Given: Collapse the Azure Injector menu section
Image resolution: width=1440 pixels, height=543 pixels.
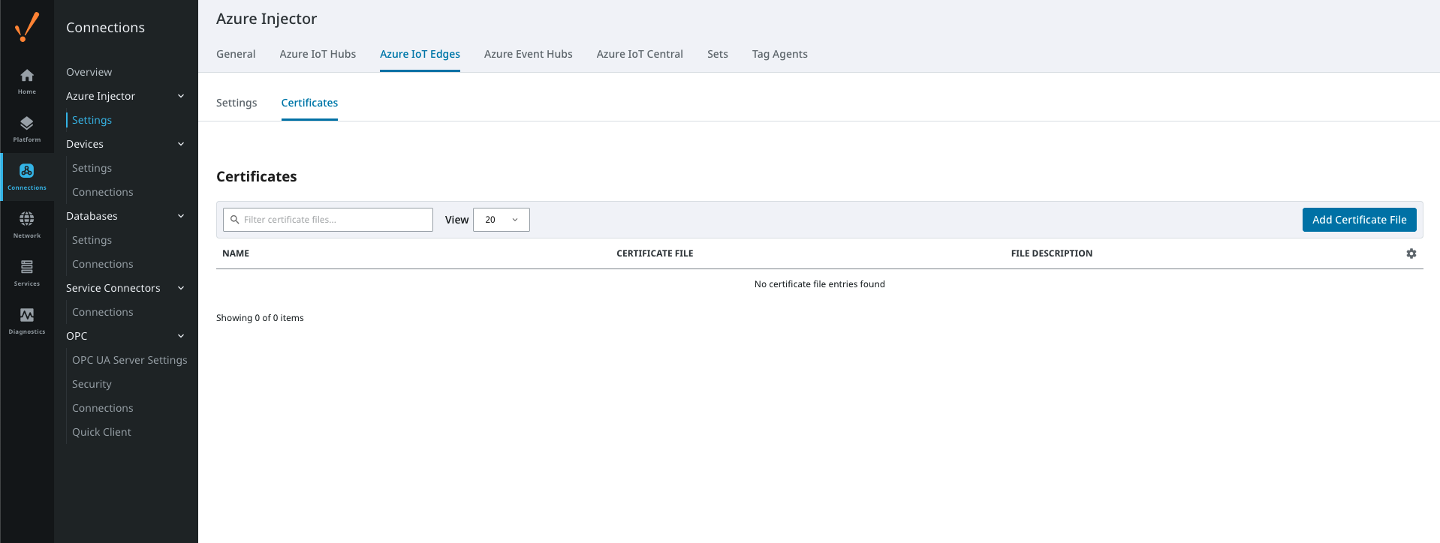Looking at the screenshot, I should pos(180,96).
